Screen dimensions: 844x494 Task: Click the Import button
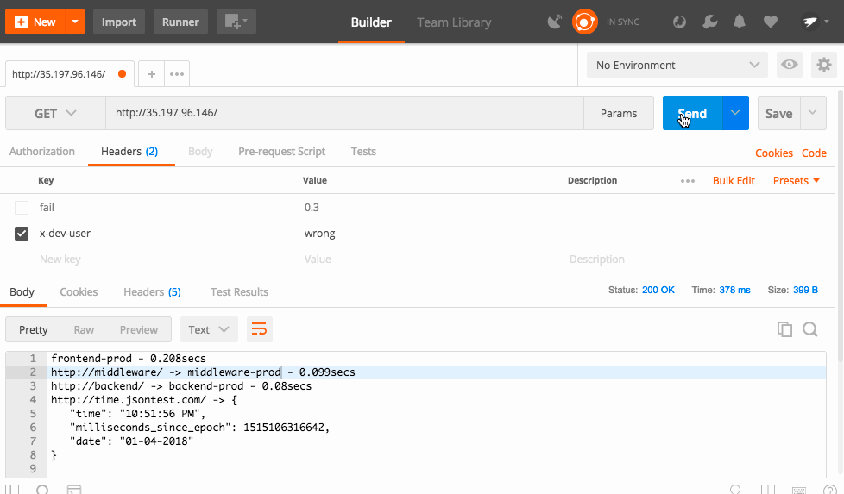[119, 22]
